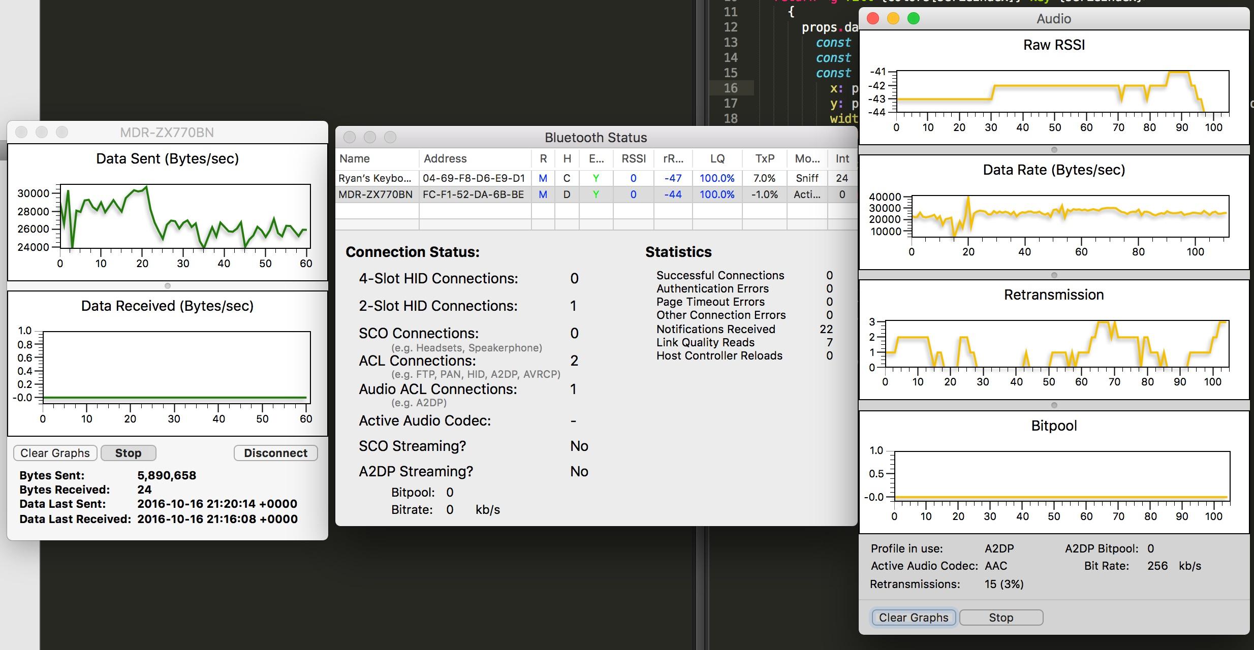Click the Raw RSSI graph title
This screenshot has width=1254, height=650.
(1054, 45)
